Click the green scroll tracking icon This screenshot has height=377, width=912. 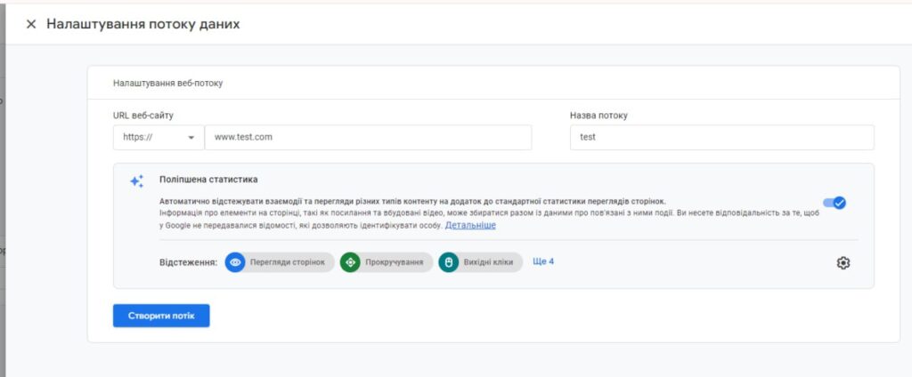(x=350, y=262)
